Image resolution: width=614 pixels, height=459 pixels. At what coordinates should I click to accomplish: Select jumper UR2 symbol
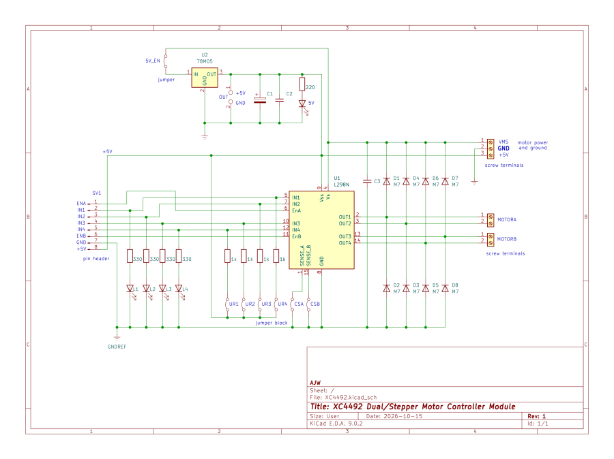244,304
